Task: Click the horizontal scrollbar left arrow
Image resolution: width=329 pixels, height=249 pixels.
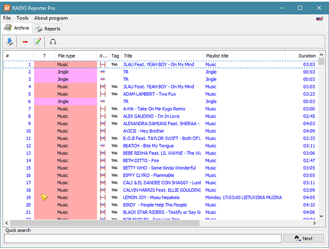Action: coord(7,223)
